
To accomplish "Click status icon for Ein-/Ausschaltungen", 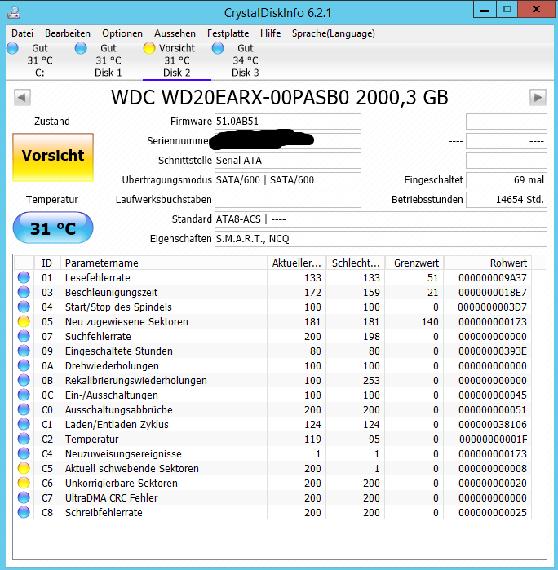I will click(x=24, y=395).
